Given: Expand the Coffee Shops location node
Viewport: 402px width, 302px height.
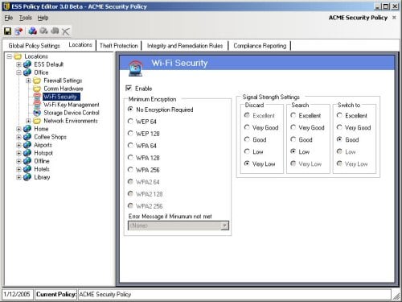Looking at the screenshot, I should coord(18,137).
